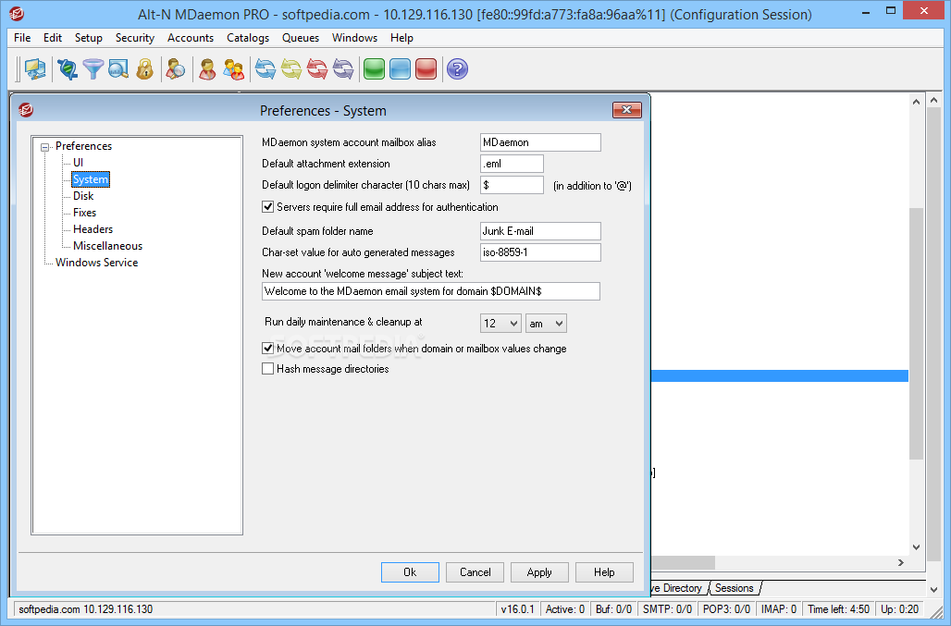Image resolution: width=951 pixels, height=626 pixels.
Task: Click the Help button in dialog
Action: tap(604, 572)
